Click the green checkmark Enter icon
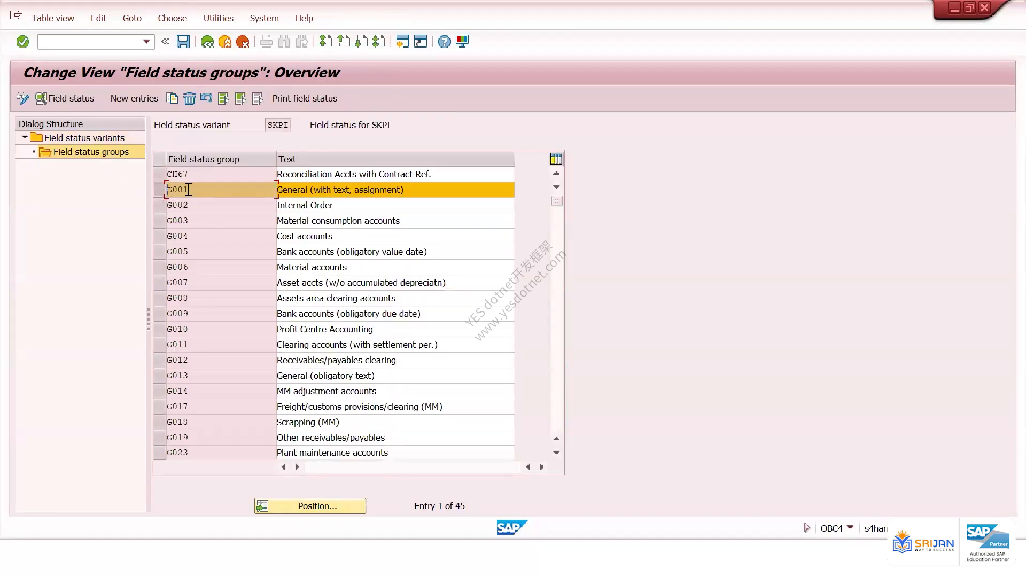This screenshot has height=577, width=1026. point(22,42)
